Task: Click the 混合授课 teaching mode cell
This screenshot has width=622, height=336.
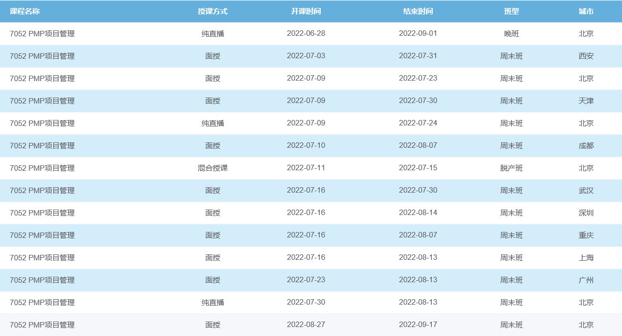Action: [x=213, y=168]
